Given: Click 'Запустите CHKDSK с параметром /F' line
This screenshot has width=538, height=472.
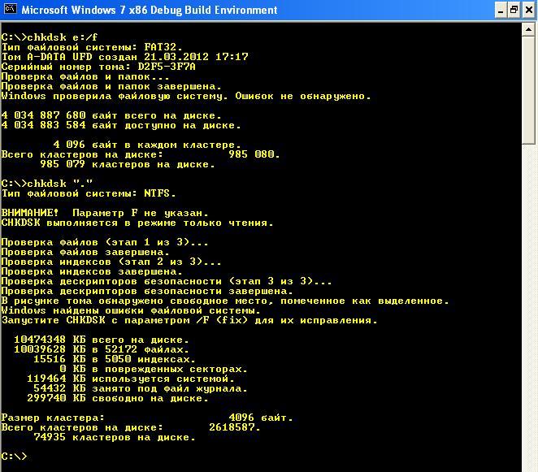Looking at the screenshot, I should (x=189, y=320).
